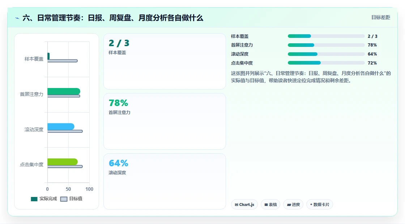This screenshot has height=224, width=405.
Task: Click the small dark green 样本覆盖 chart bar
Action: click(x=48, y=56)
